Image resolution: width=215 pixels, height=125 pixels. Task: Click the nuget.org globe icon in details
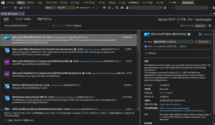[200, 34]
